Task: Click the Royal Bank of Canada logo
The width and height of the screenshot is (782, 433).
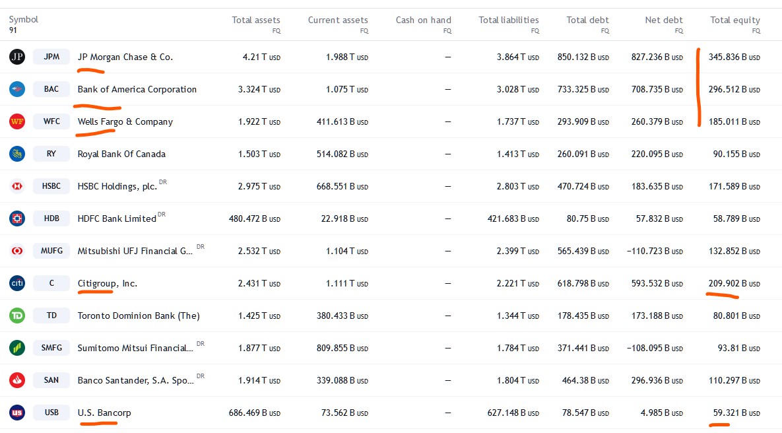Action: (x=17, y=154)
